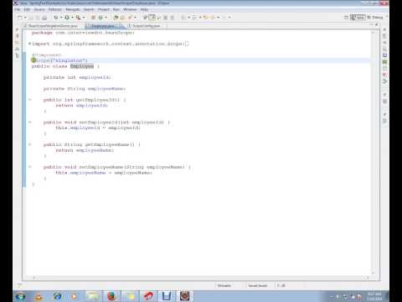Screen dimensions: 402x302
Task: Open the Run menu
Action: tap(116, 9)
